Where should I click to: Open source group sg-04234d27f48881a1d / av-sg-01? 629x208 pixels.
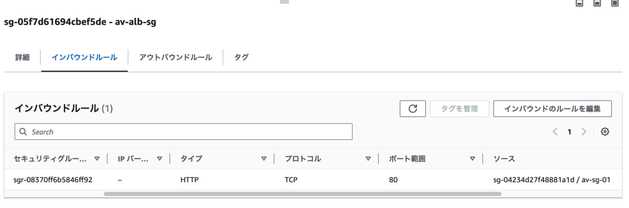click(x=552, y=180)
